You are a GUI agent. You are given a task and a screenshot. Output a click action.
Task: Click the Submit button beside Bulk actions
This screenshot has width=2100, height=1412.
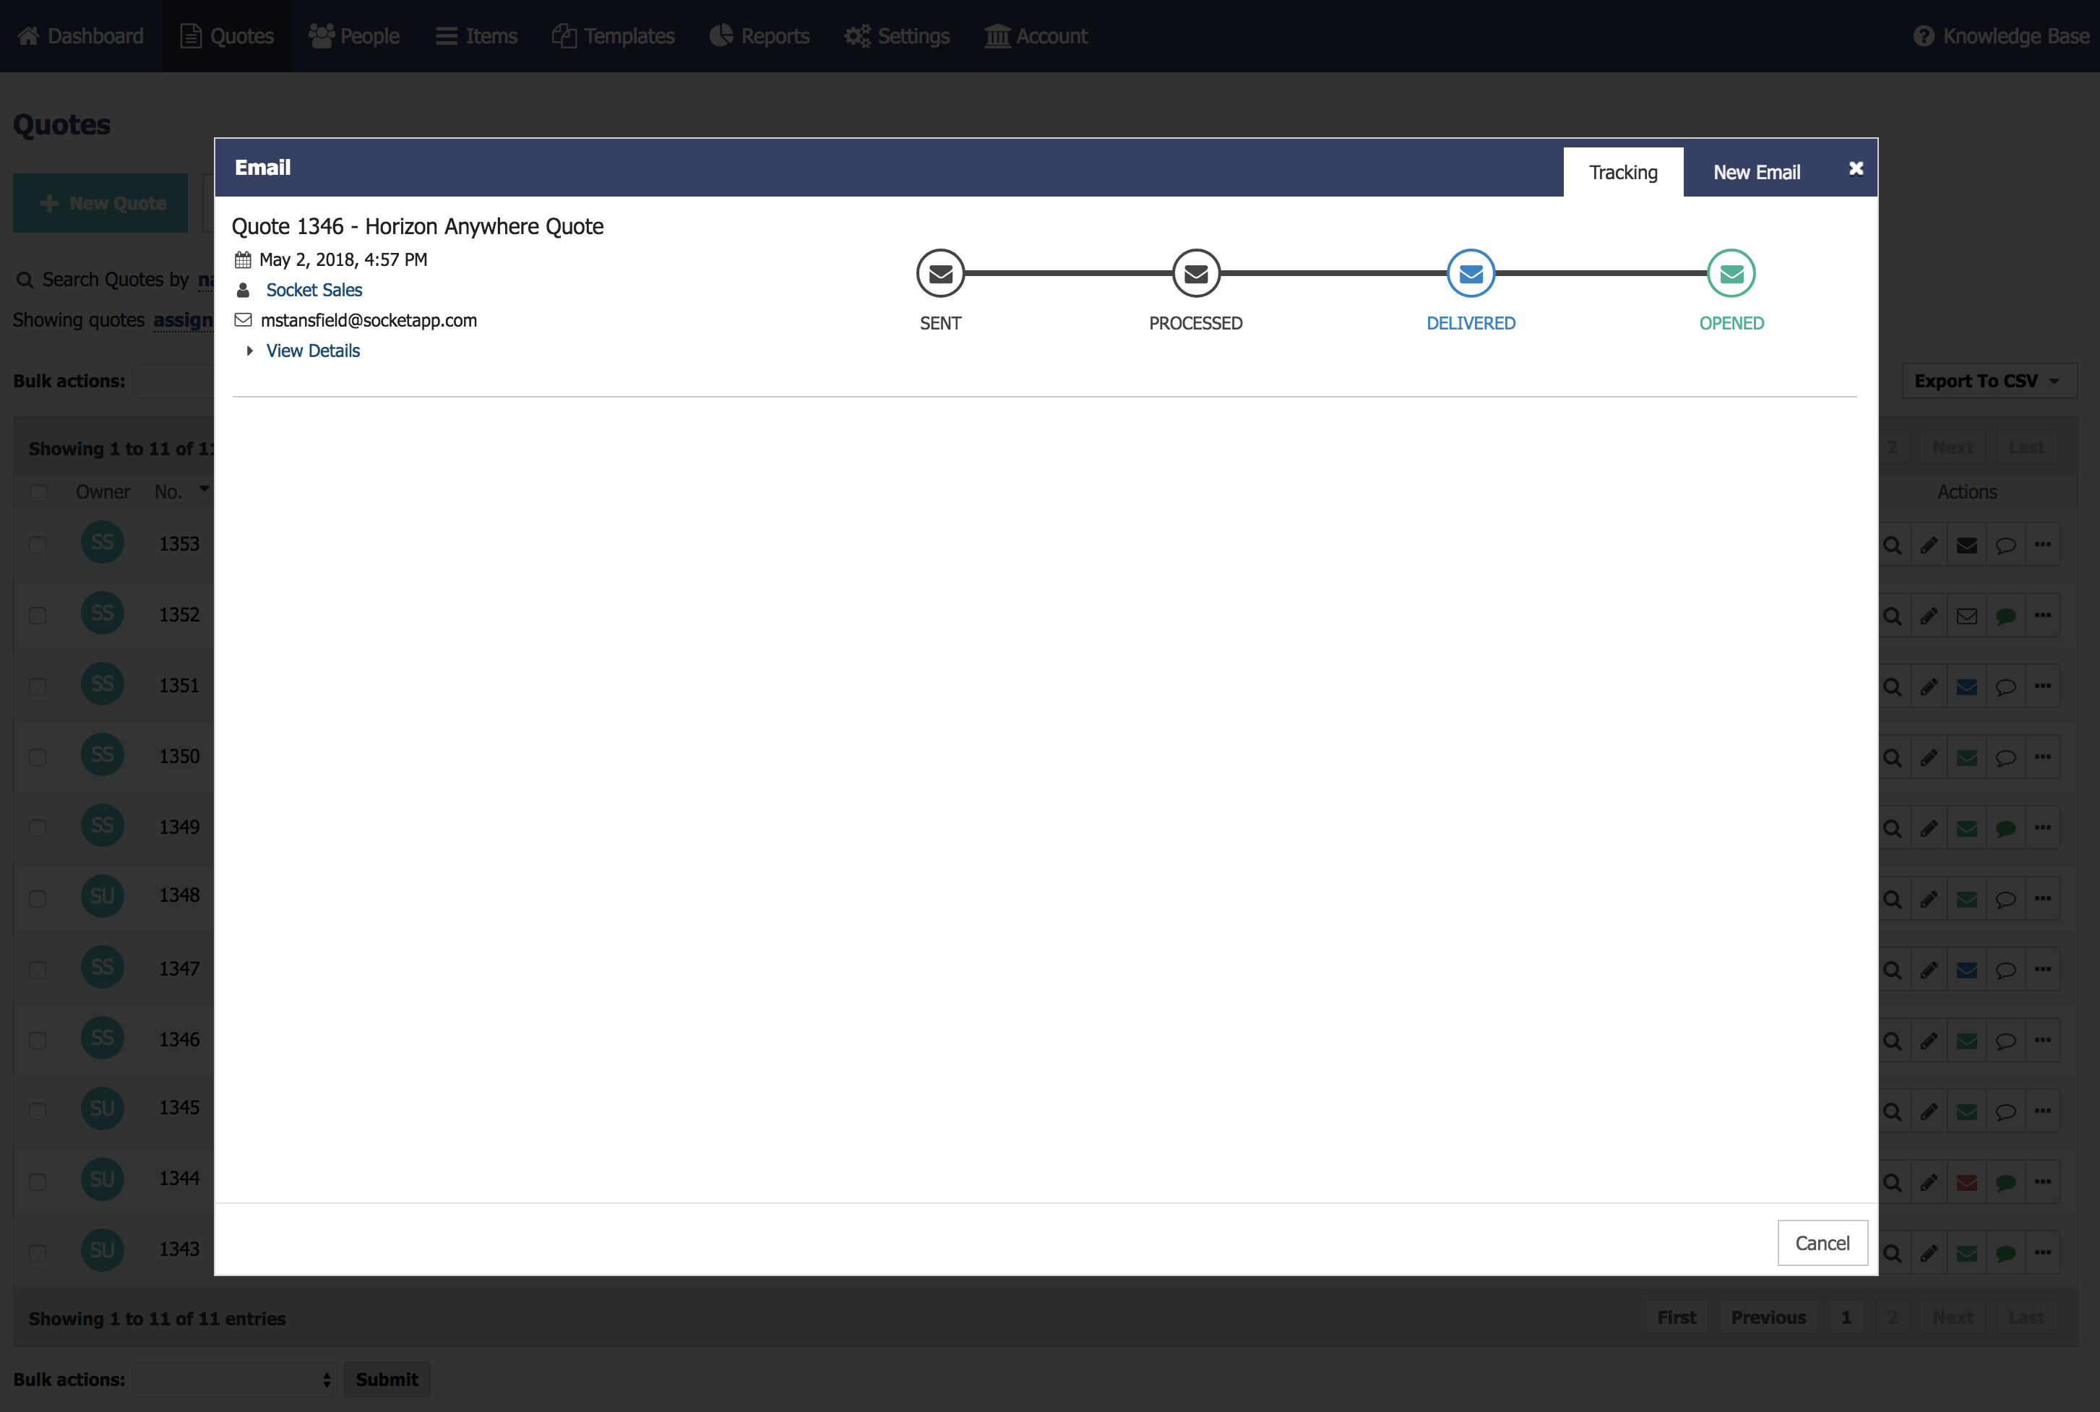point(387,1379)
